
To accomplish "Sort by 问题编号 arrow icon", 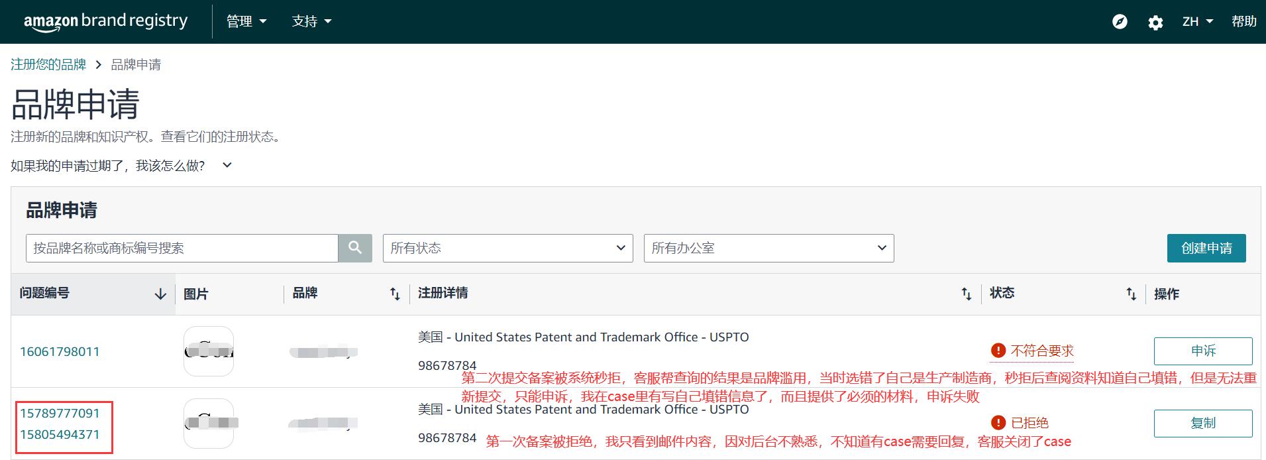I will coord(160,294).
